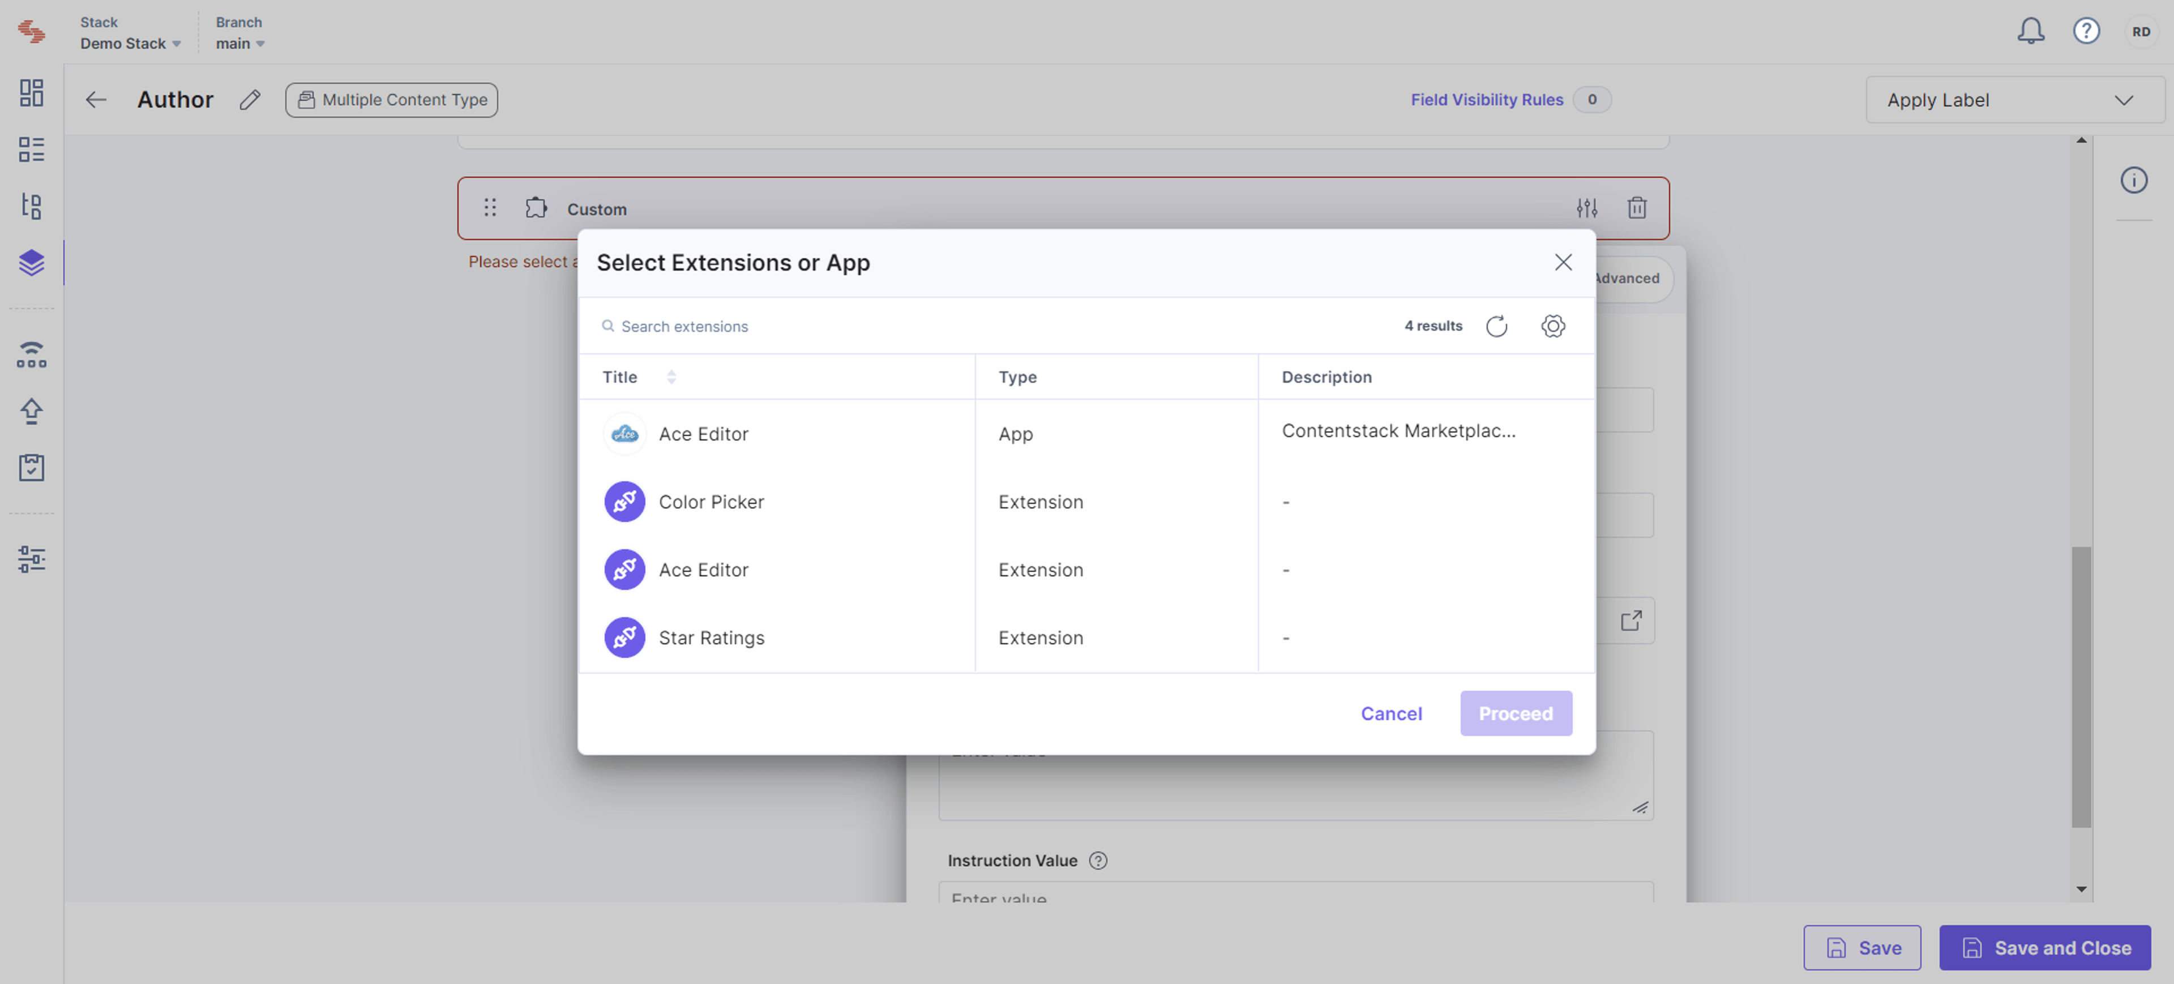This screenshot has width=2174, height=984.
Task: Click the Color Picker extension icon
Action: point(624,502)
